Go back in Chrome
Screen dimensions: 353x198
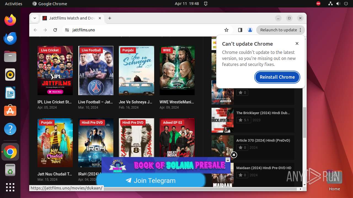coord(35,30)
